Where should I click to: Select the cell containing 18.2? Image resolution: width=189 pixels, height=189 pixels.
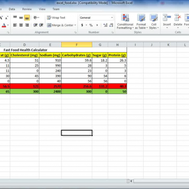pos(100,60)
